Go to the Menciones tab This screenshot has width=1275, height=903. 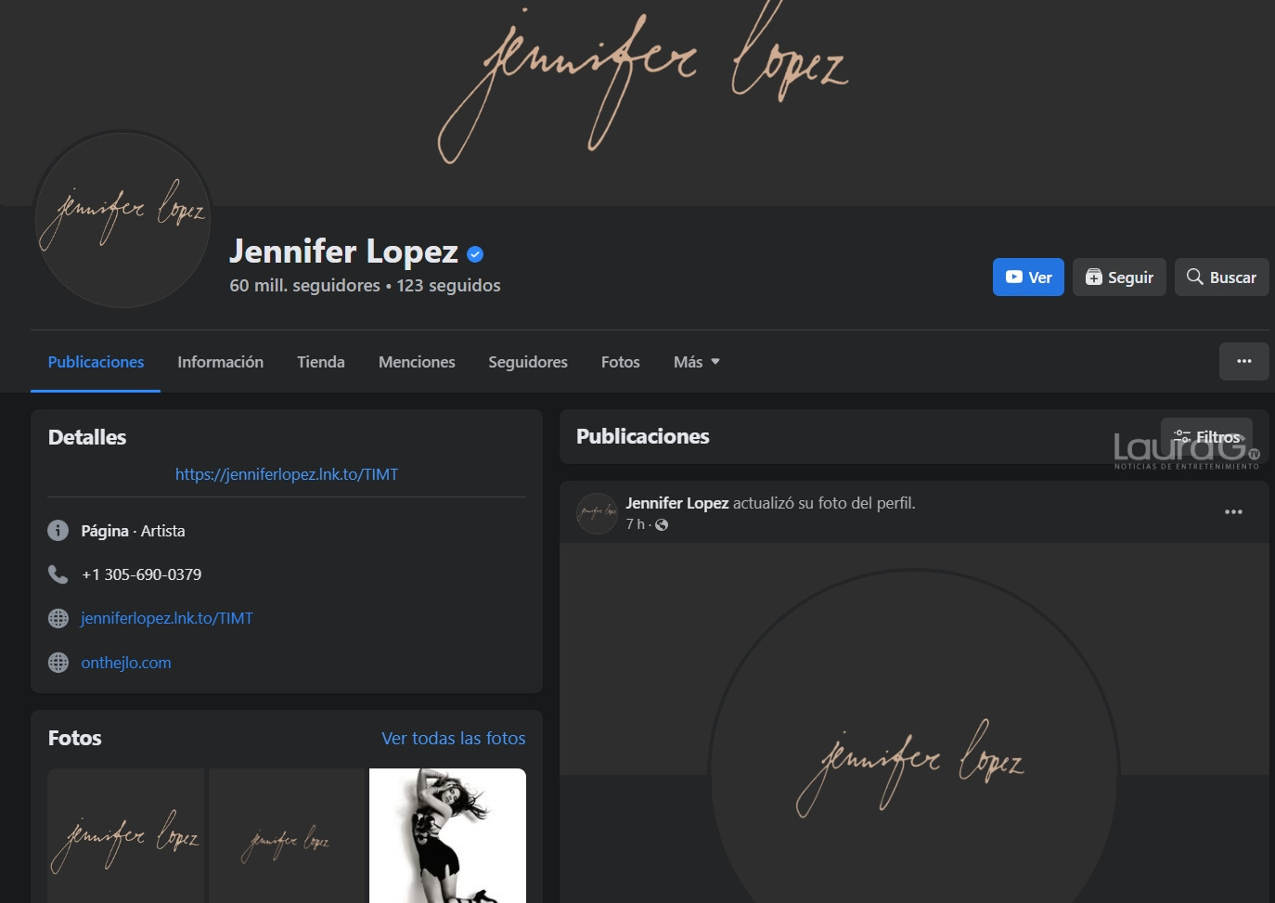click(417, 362)
